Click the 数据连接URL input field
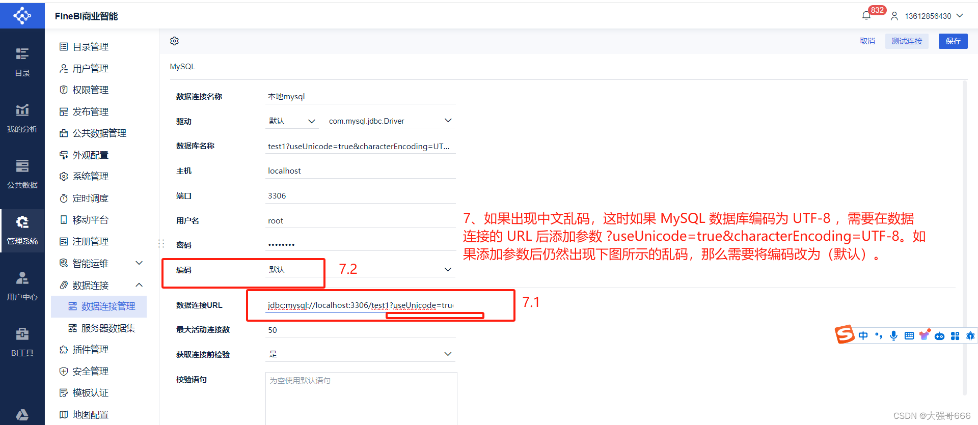The image size is (978, 425). pos(360,305)
